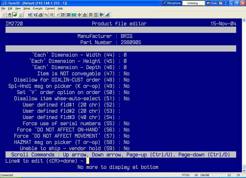Click the Listening status balloon
This screenshot has height=178, width=246.
pos(193,3)
